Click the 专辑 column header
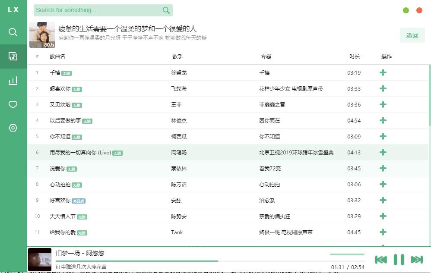 [x=266, y=56]
